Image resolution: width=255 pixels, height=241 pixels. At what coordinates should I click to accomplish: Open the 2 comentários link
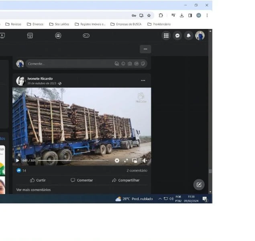pos(137,171)
